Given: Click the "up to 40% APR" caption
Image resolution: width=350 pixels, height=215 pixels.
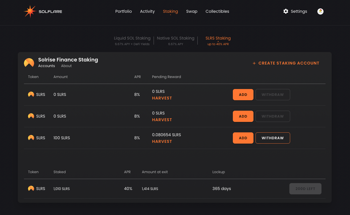Looking at the screenshot, I should tap(218, 44).
